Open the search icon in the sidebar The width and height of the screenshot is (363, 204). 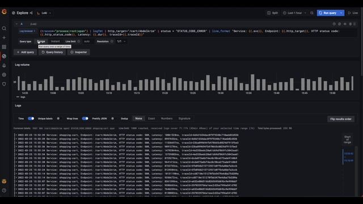4,28
